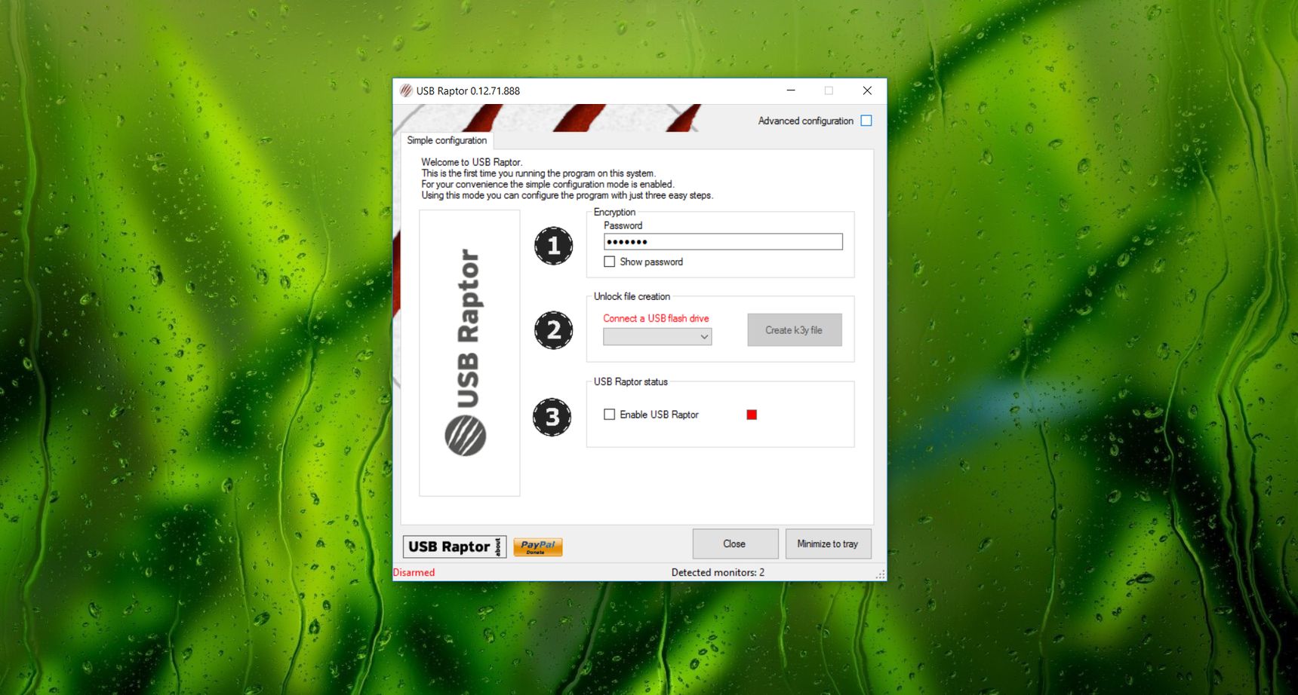Enable the Advanced configuration checkbox
Image resolution: width=1298 pixels, height=695 pixels.
[866, 121]
